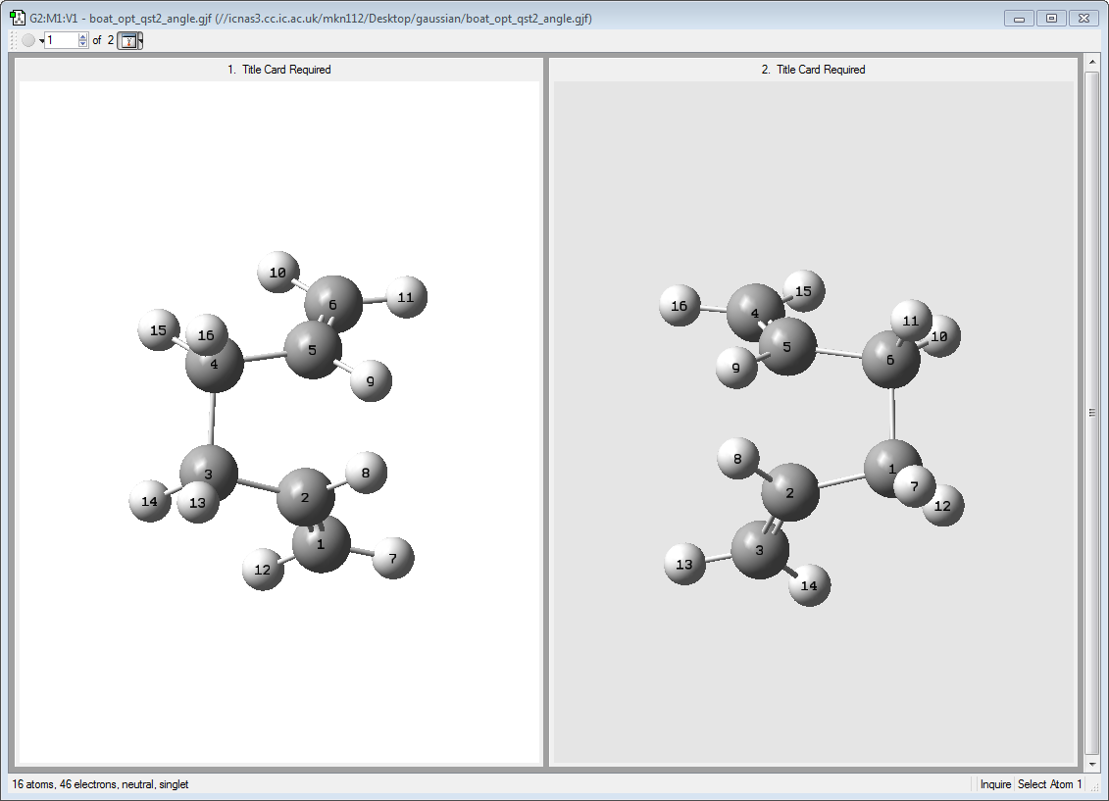Select carbon atom 3 in panel 2
This screenshot has height=801, width=1109.
[x=760, y=550]
